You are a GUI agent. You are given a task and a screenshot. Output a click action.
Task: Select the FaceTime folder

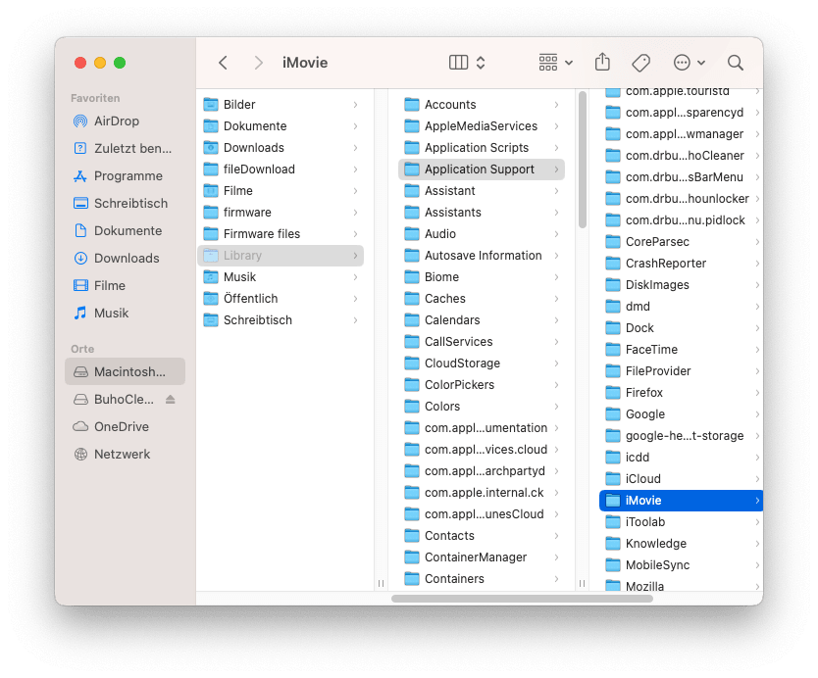point(682,349)
